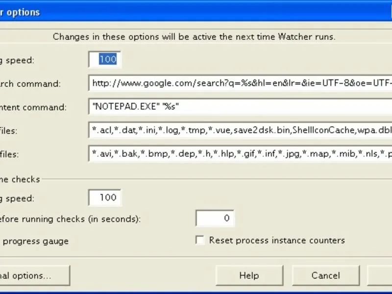
Task: Cancel the options dialog
Action: click(x=326, y=275)
